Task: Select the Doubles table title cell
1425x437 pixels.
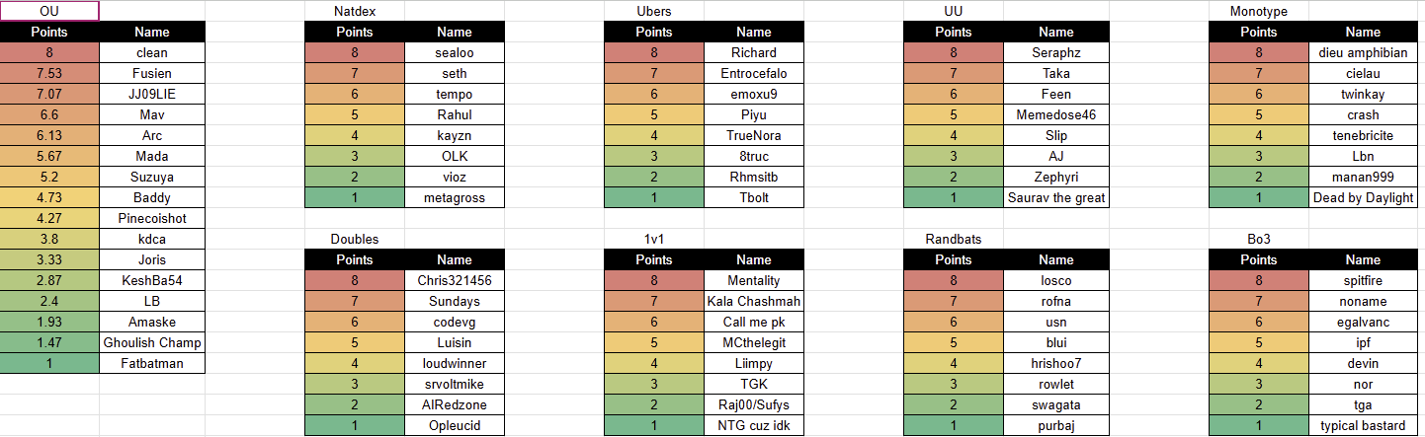Action: (355, 239)
